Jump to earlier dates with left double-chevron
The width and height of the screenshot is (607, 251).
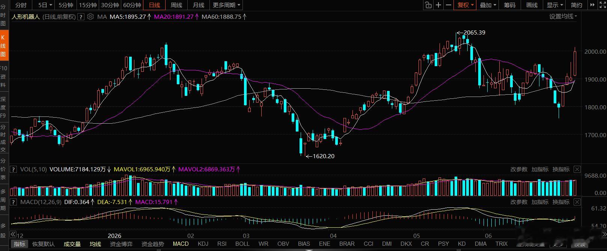[14, 234]
